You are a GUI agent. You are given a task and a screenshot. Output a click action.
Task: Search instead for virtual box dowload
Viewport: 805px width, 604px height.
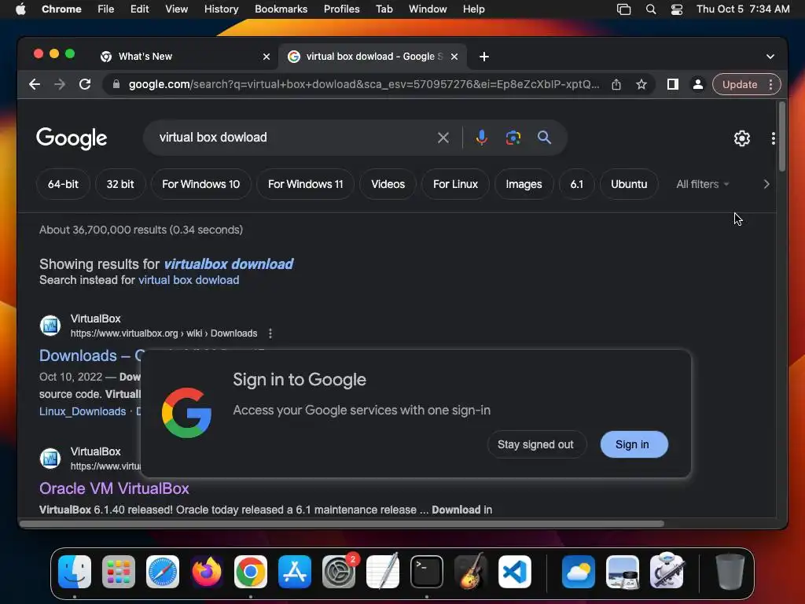coord(189,280)
